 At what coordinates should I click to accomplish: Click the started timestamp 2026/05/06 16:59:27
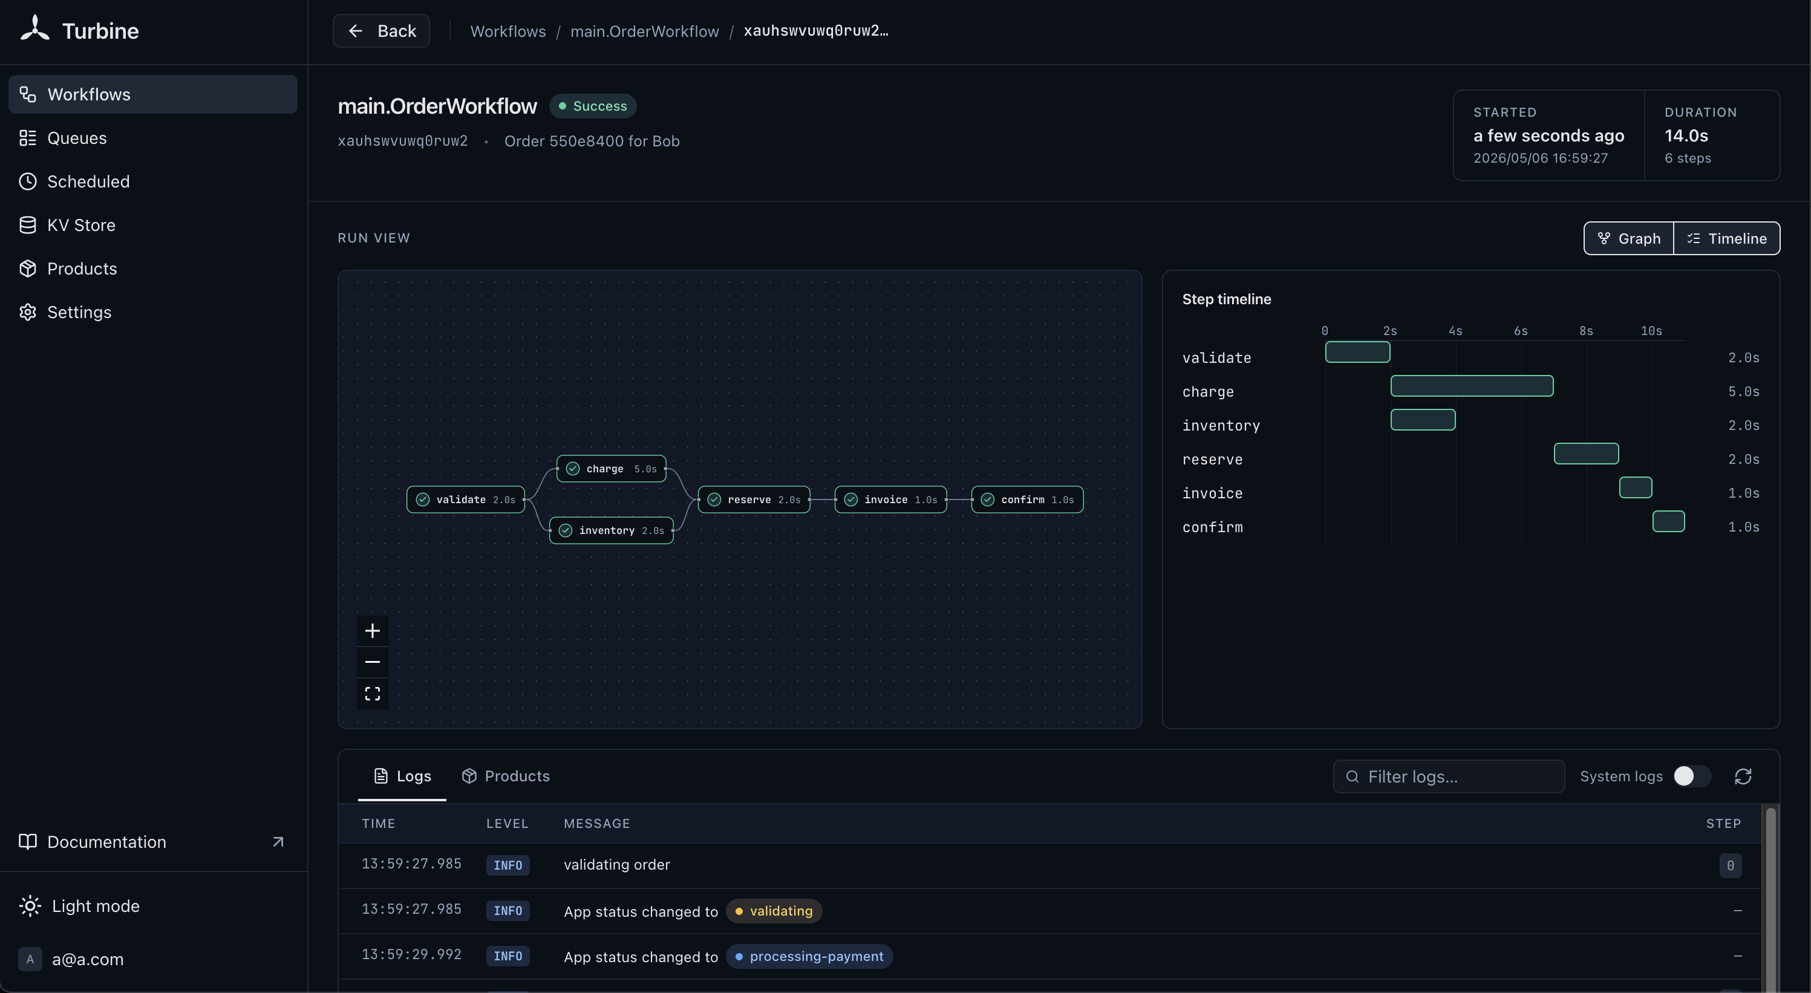point(1541,158)
